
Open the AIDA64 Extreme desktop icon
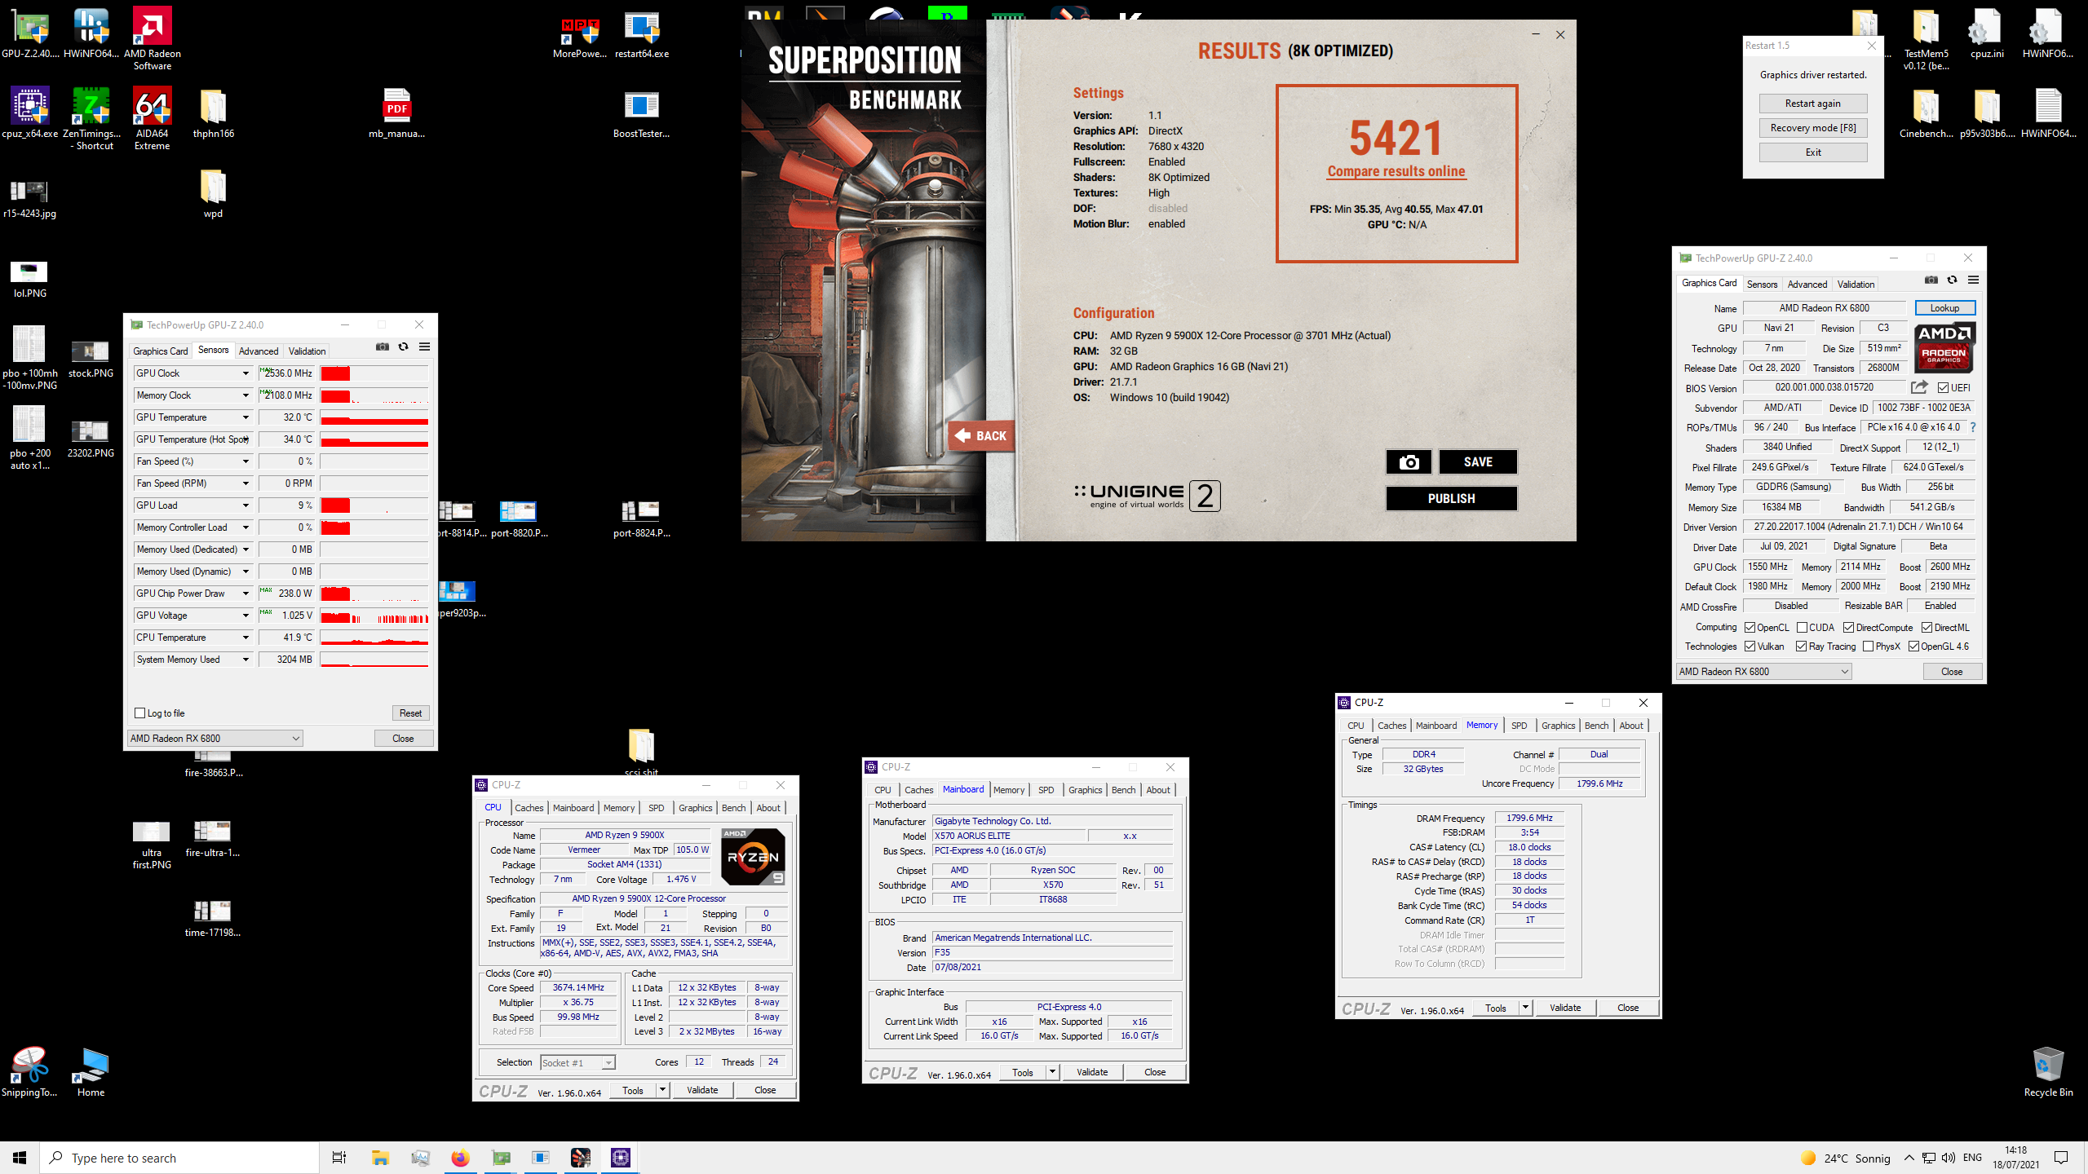152,118
